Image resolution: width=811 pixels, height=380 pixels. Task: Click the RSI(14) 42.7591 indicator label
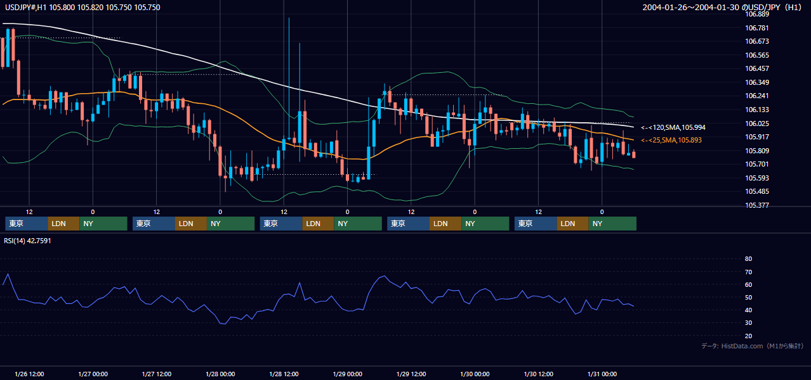28,241
